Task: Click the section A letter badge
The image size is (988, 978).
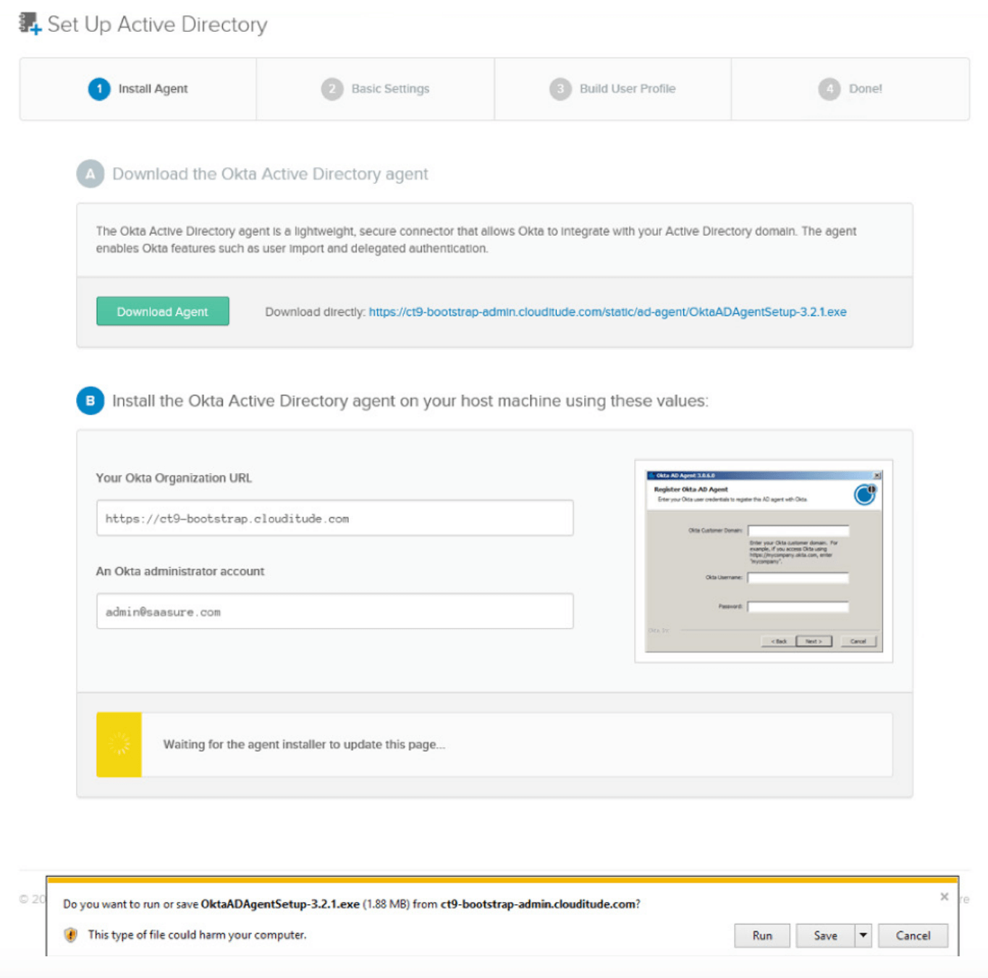Action: tap(90, 174)
